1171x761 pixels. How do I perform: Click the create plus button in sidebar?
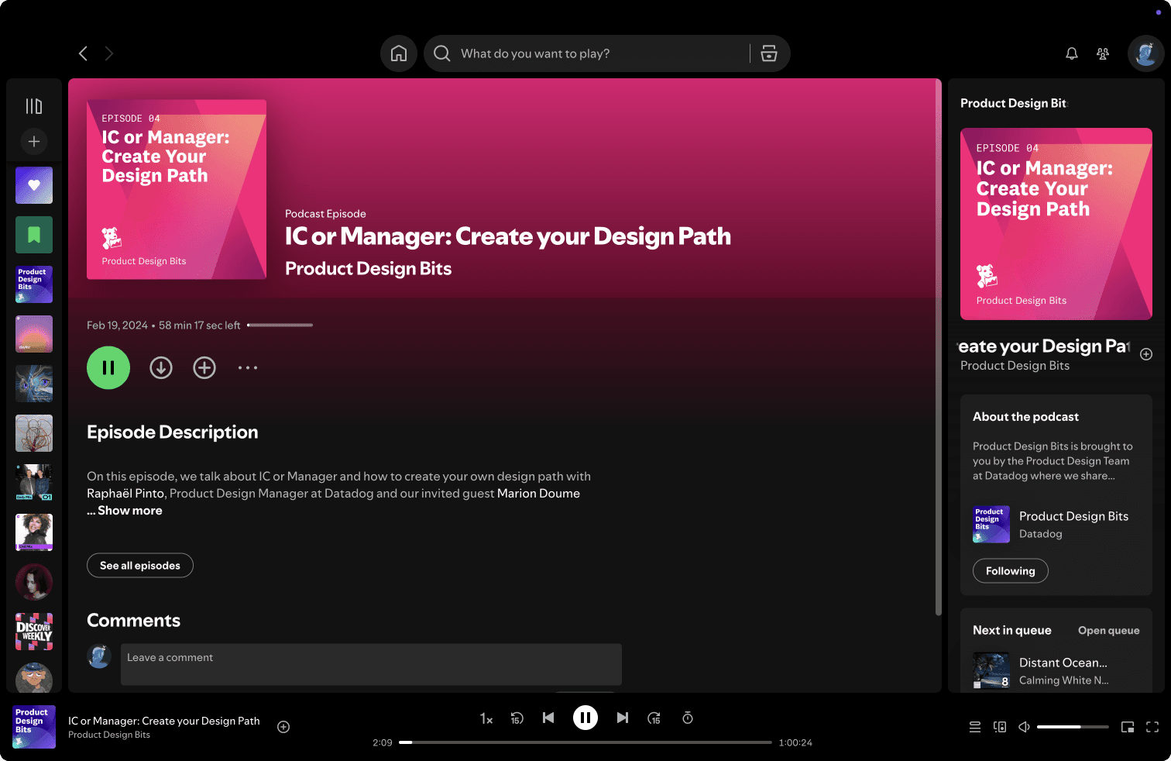click(x=34, y=142)
